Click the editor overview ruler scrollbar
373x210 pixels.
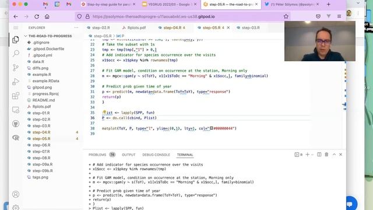(x=345, y=94)
